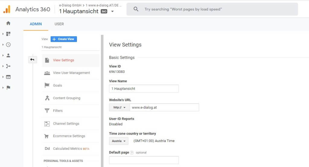
Task: Open the Customization dashboard icon
Action: (x=8, y=34)
